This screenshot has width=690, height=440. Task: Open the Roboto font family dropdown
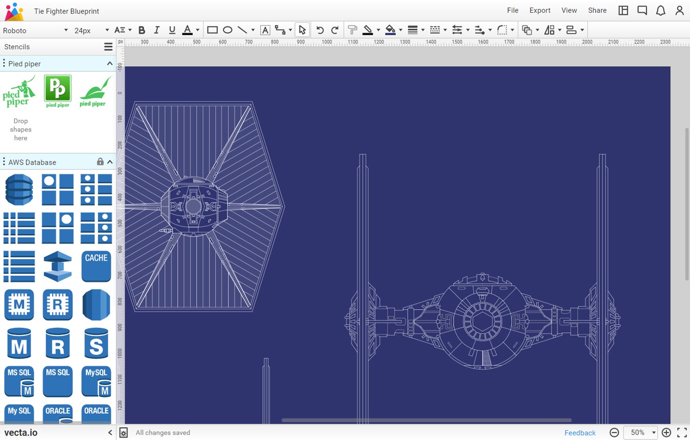pyautogui.click(x=35, y=30)
